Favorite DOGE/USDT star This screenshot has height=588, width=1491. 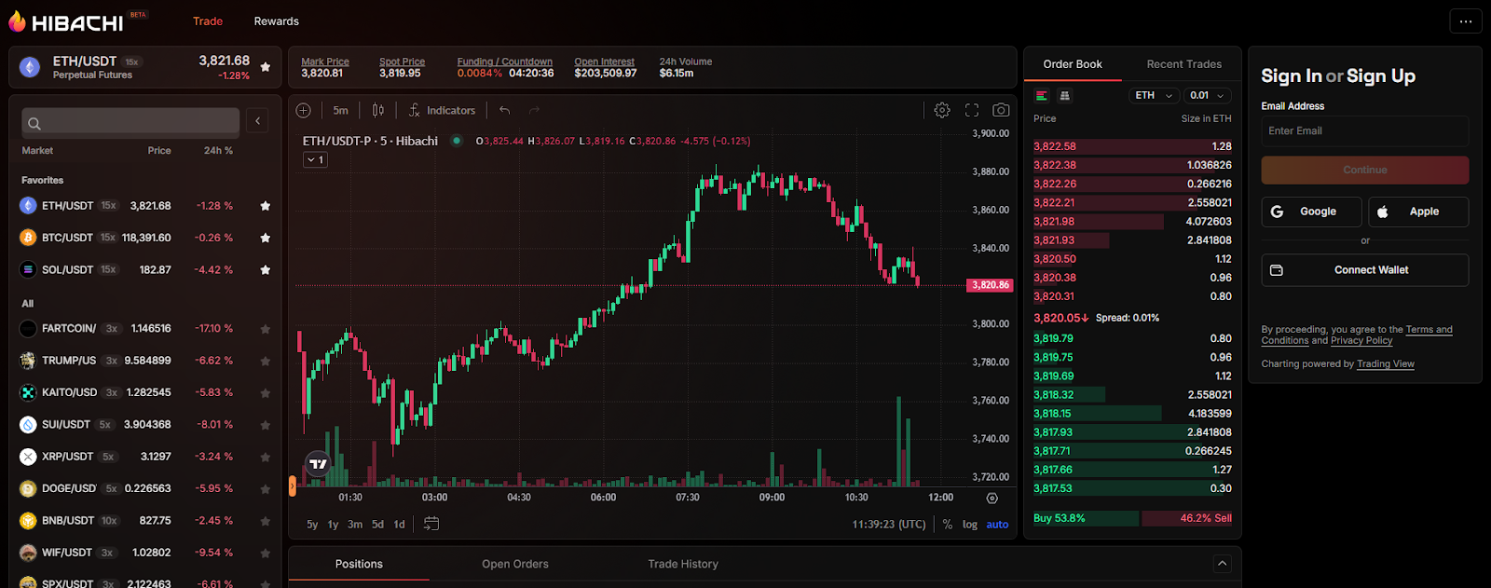tap(266, 489)
